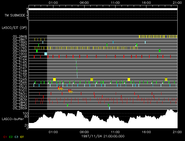185x141 pixels.
Task: Click the red C1 legend entry
Action: click(x=5, y=136)
